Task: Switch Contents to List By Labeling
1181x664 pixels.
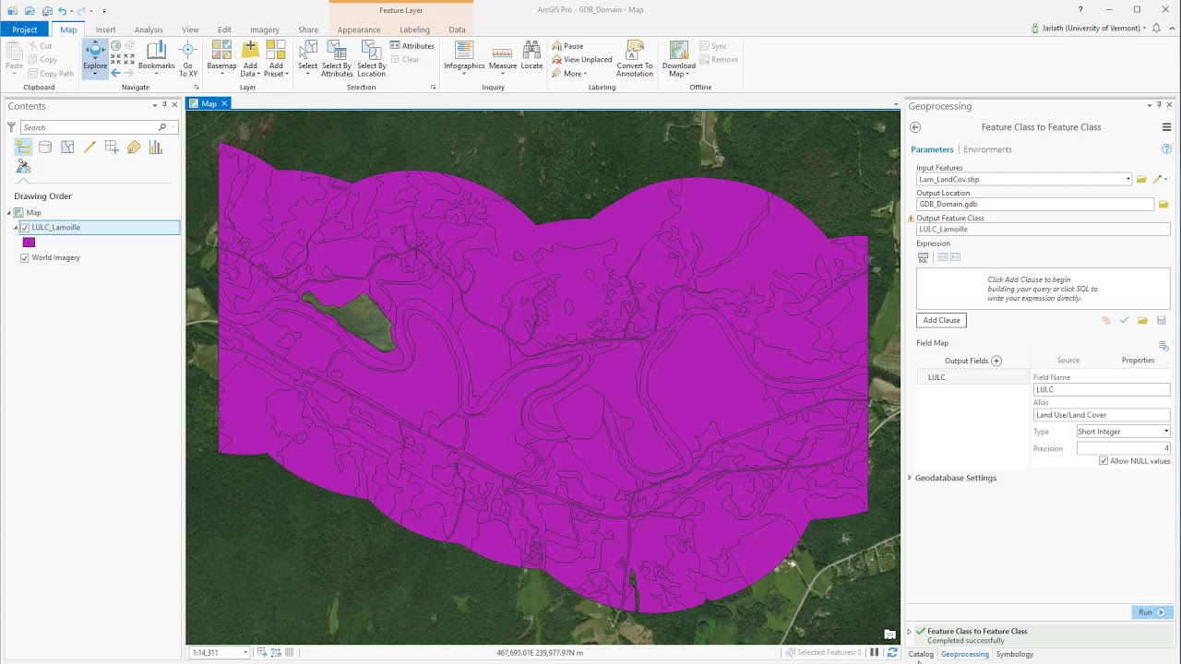Action: 134,148
